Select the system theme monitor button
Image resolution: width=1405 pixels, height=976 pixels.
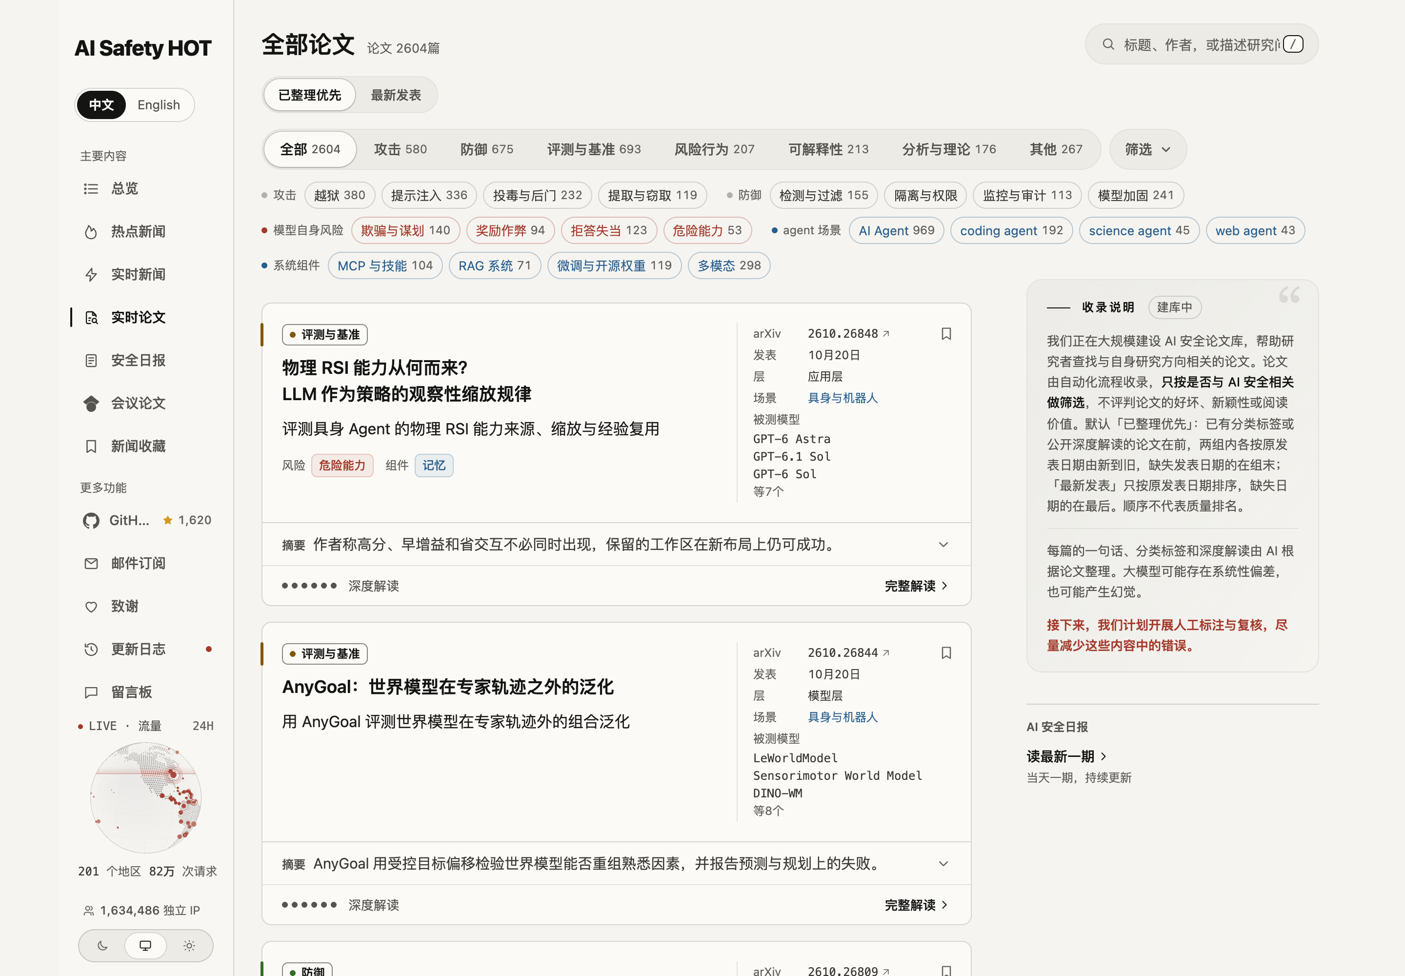[145, 946]
